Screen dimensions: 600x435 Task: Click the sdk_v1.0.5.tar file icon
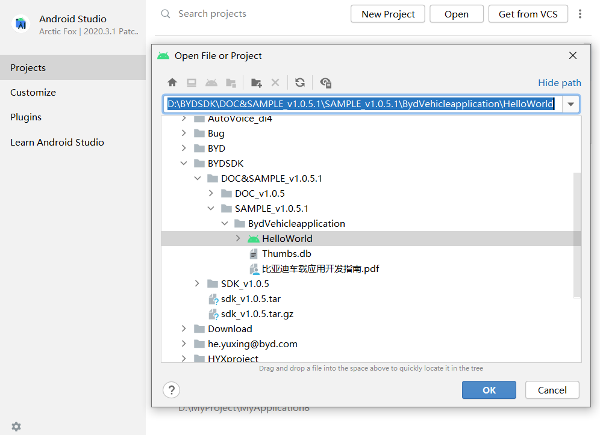click(x=213, y=299)
